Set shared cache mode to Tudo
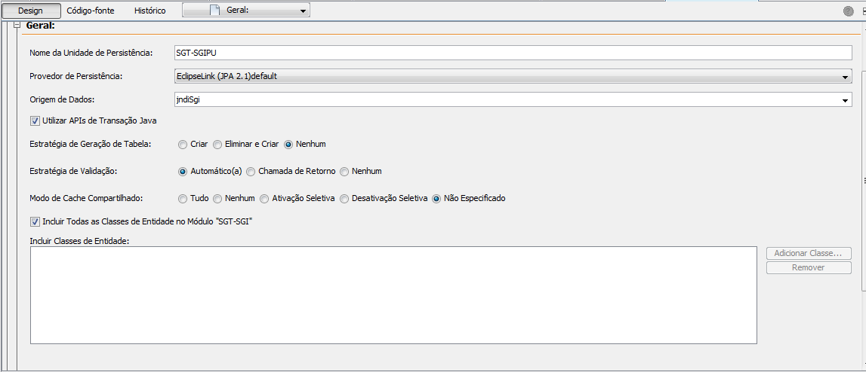Viewport: 866px width, 372px height. 182,198
